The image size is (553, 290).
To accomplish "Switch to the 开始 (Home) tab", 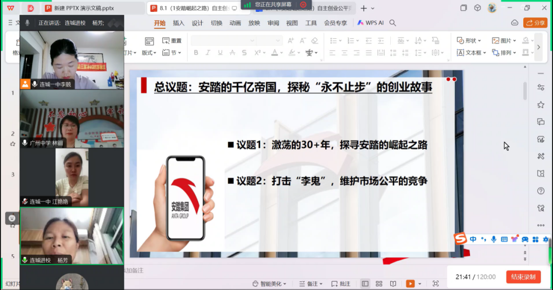I will [x=160, y=23].
